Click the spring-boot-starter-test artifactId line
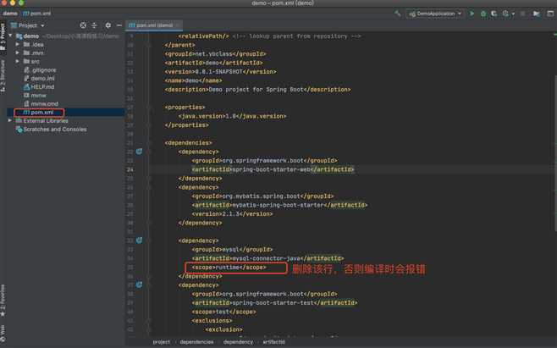 pyautogui.click(x=274, y=303)
